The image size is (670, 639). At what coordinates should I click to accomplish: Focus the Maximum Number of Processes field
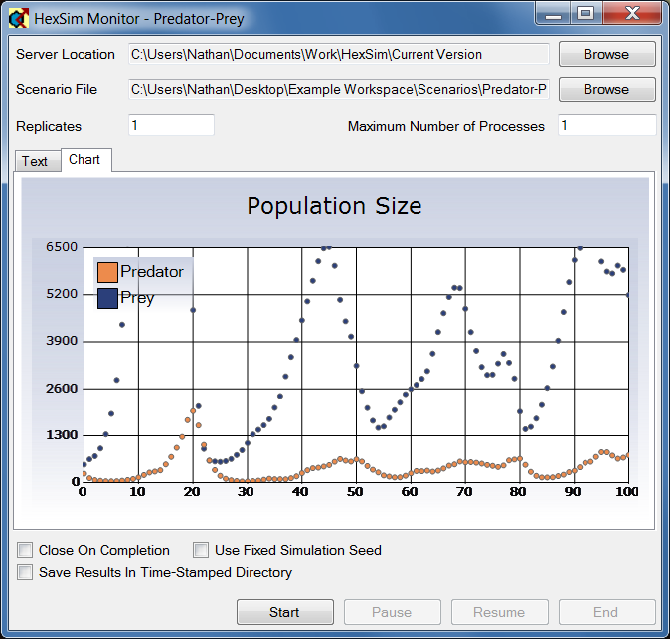point(606,125)
